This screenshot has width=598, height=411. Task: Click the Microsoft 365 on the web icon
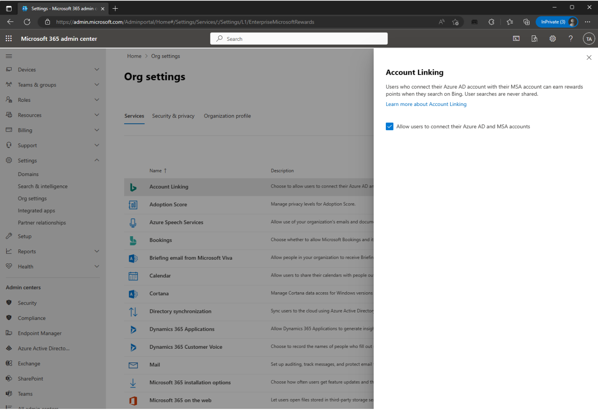pos(133,400)
